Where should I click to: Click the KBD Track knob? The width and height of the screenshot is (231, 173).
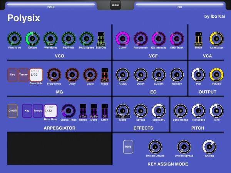click(177, 39)
